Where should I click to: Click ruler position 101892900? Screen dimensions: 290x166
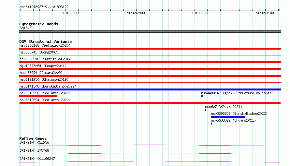(x=136, y=13)
